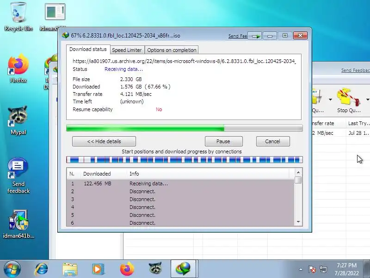The height and width of the screenshot is (278, 370).
Task: Click 'Last Try' column header in main window
Action: click(358, 123)
